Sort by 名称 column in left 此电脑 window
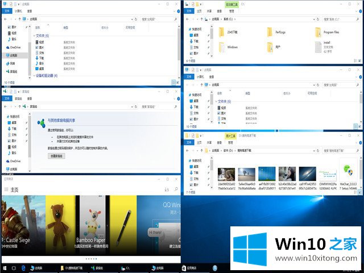The height and width of the screenshot is (273, 364). point(38,28)
